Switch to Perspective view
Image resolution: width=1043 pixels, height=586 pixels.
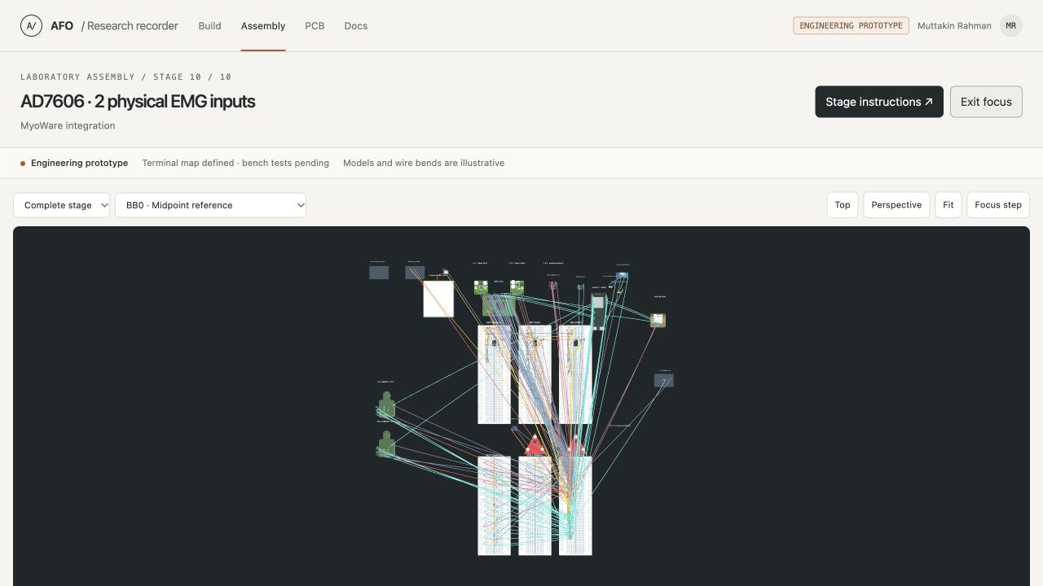click(896, 205)
